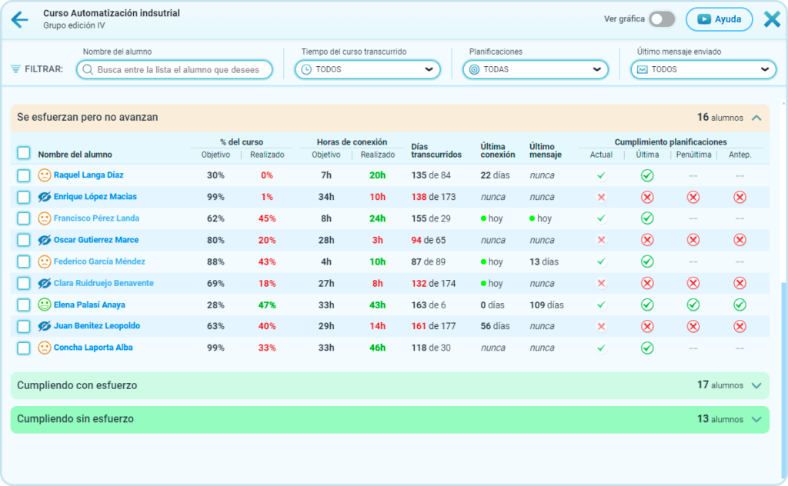
Task: Open the Planificaciones filter dropdown
Action: (535, 69)
